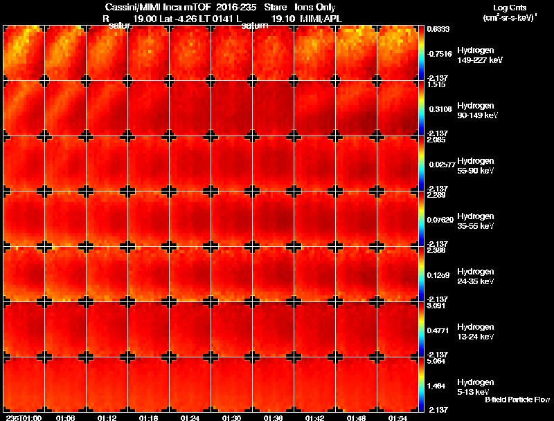554x421 pixels.
Task: Click the 55-90 keV hydrogen color bar
Action: [421, 164]
